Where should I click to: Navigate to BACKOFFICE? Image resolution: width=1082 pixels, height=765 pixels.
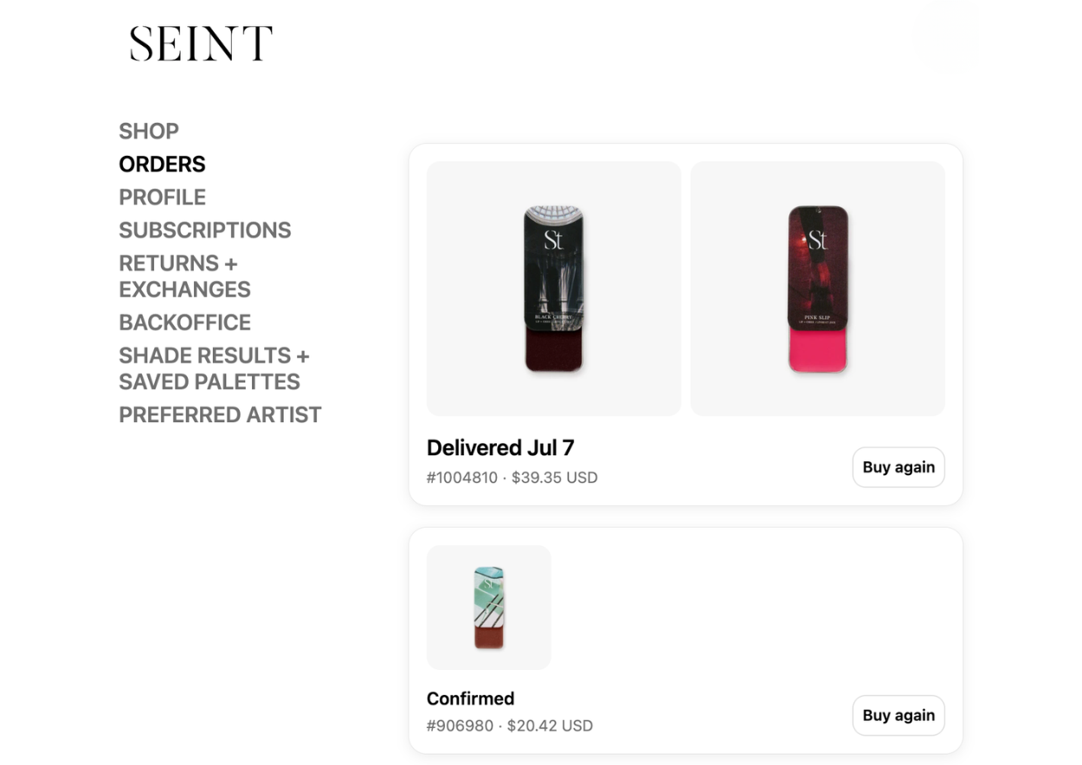184,323
